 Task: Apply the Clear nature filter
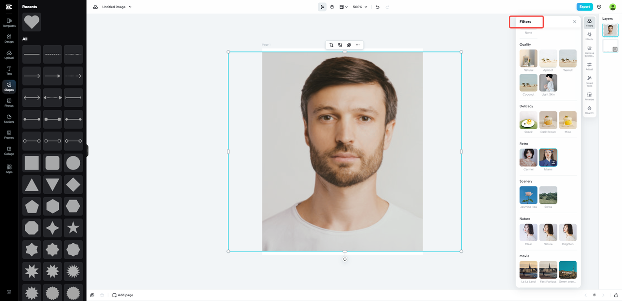coord(528,232)
